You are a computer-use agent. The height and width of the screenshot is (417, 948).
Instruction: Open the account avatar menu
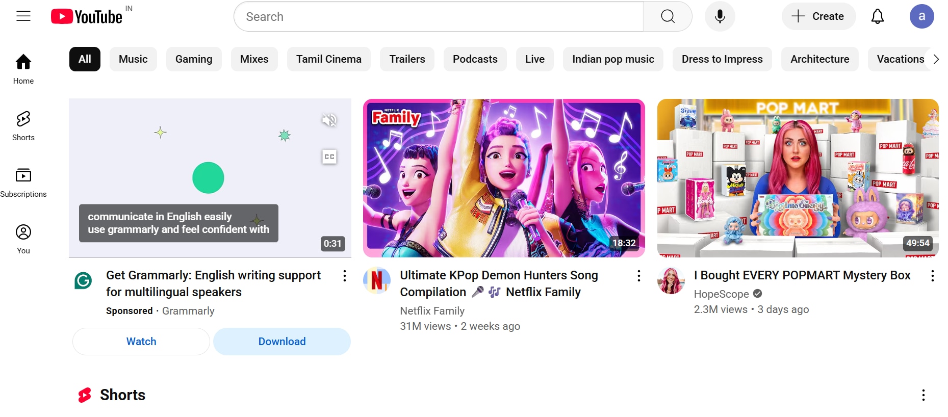coord(922,16)
